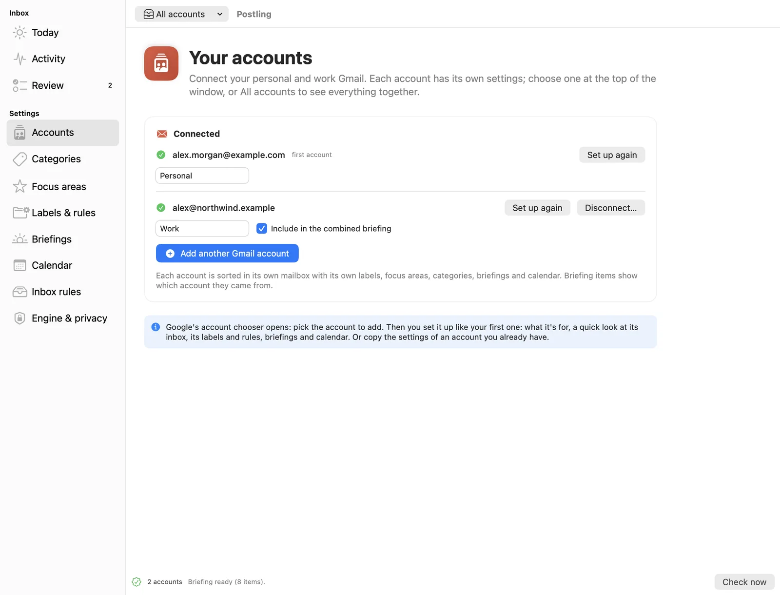Click the Briefings sunrise icon

coord(19,239)
